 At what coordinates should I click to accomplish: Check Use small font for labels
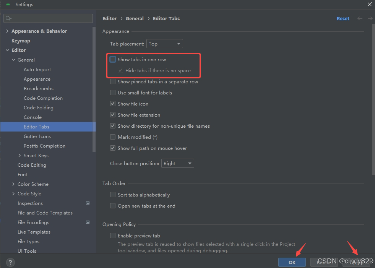pyautogui.click(x=113, y=93)
